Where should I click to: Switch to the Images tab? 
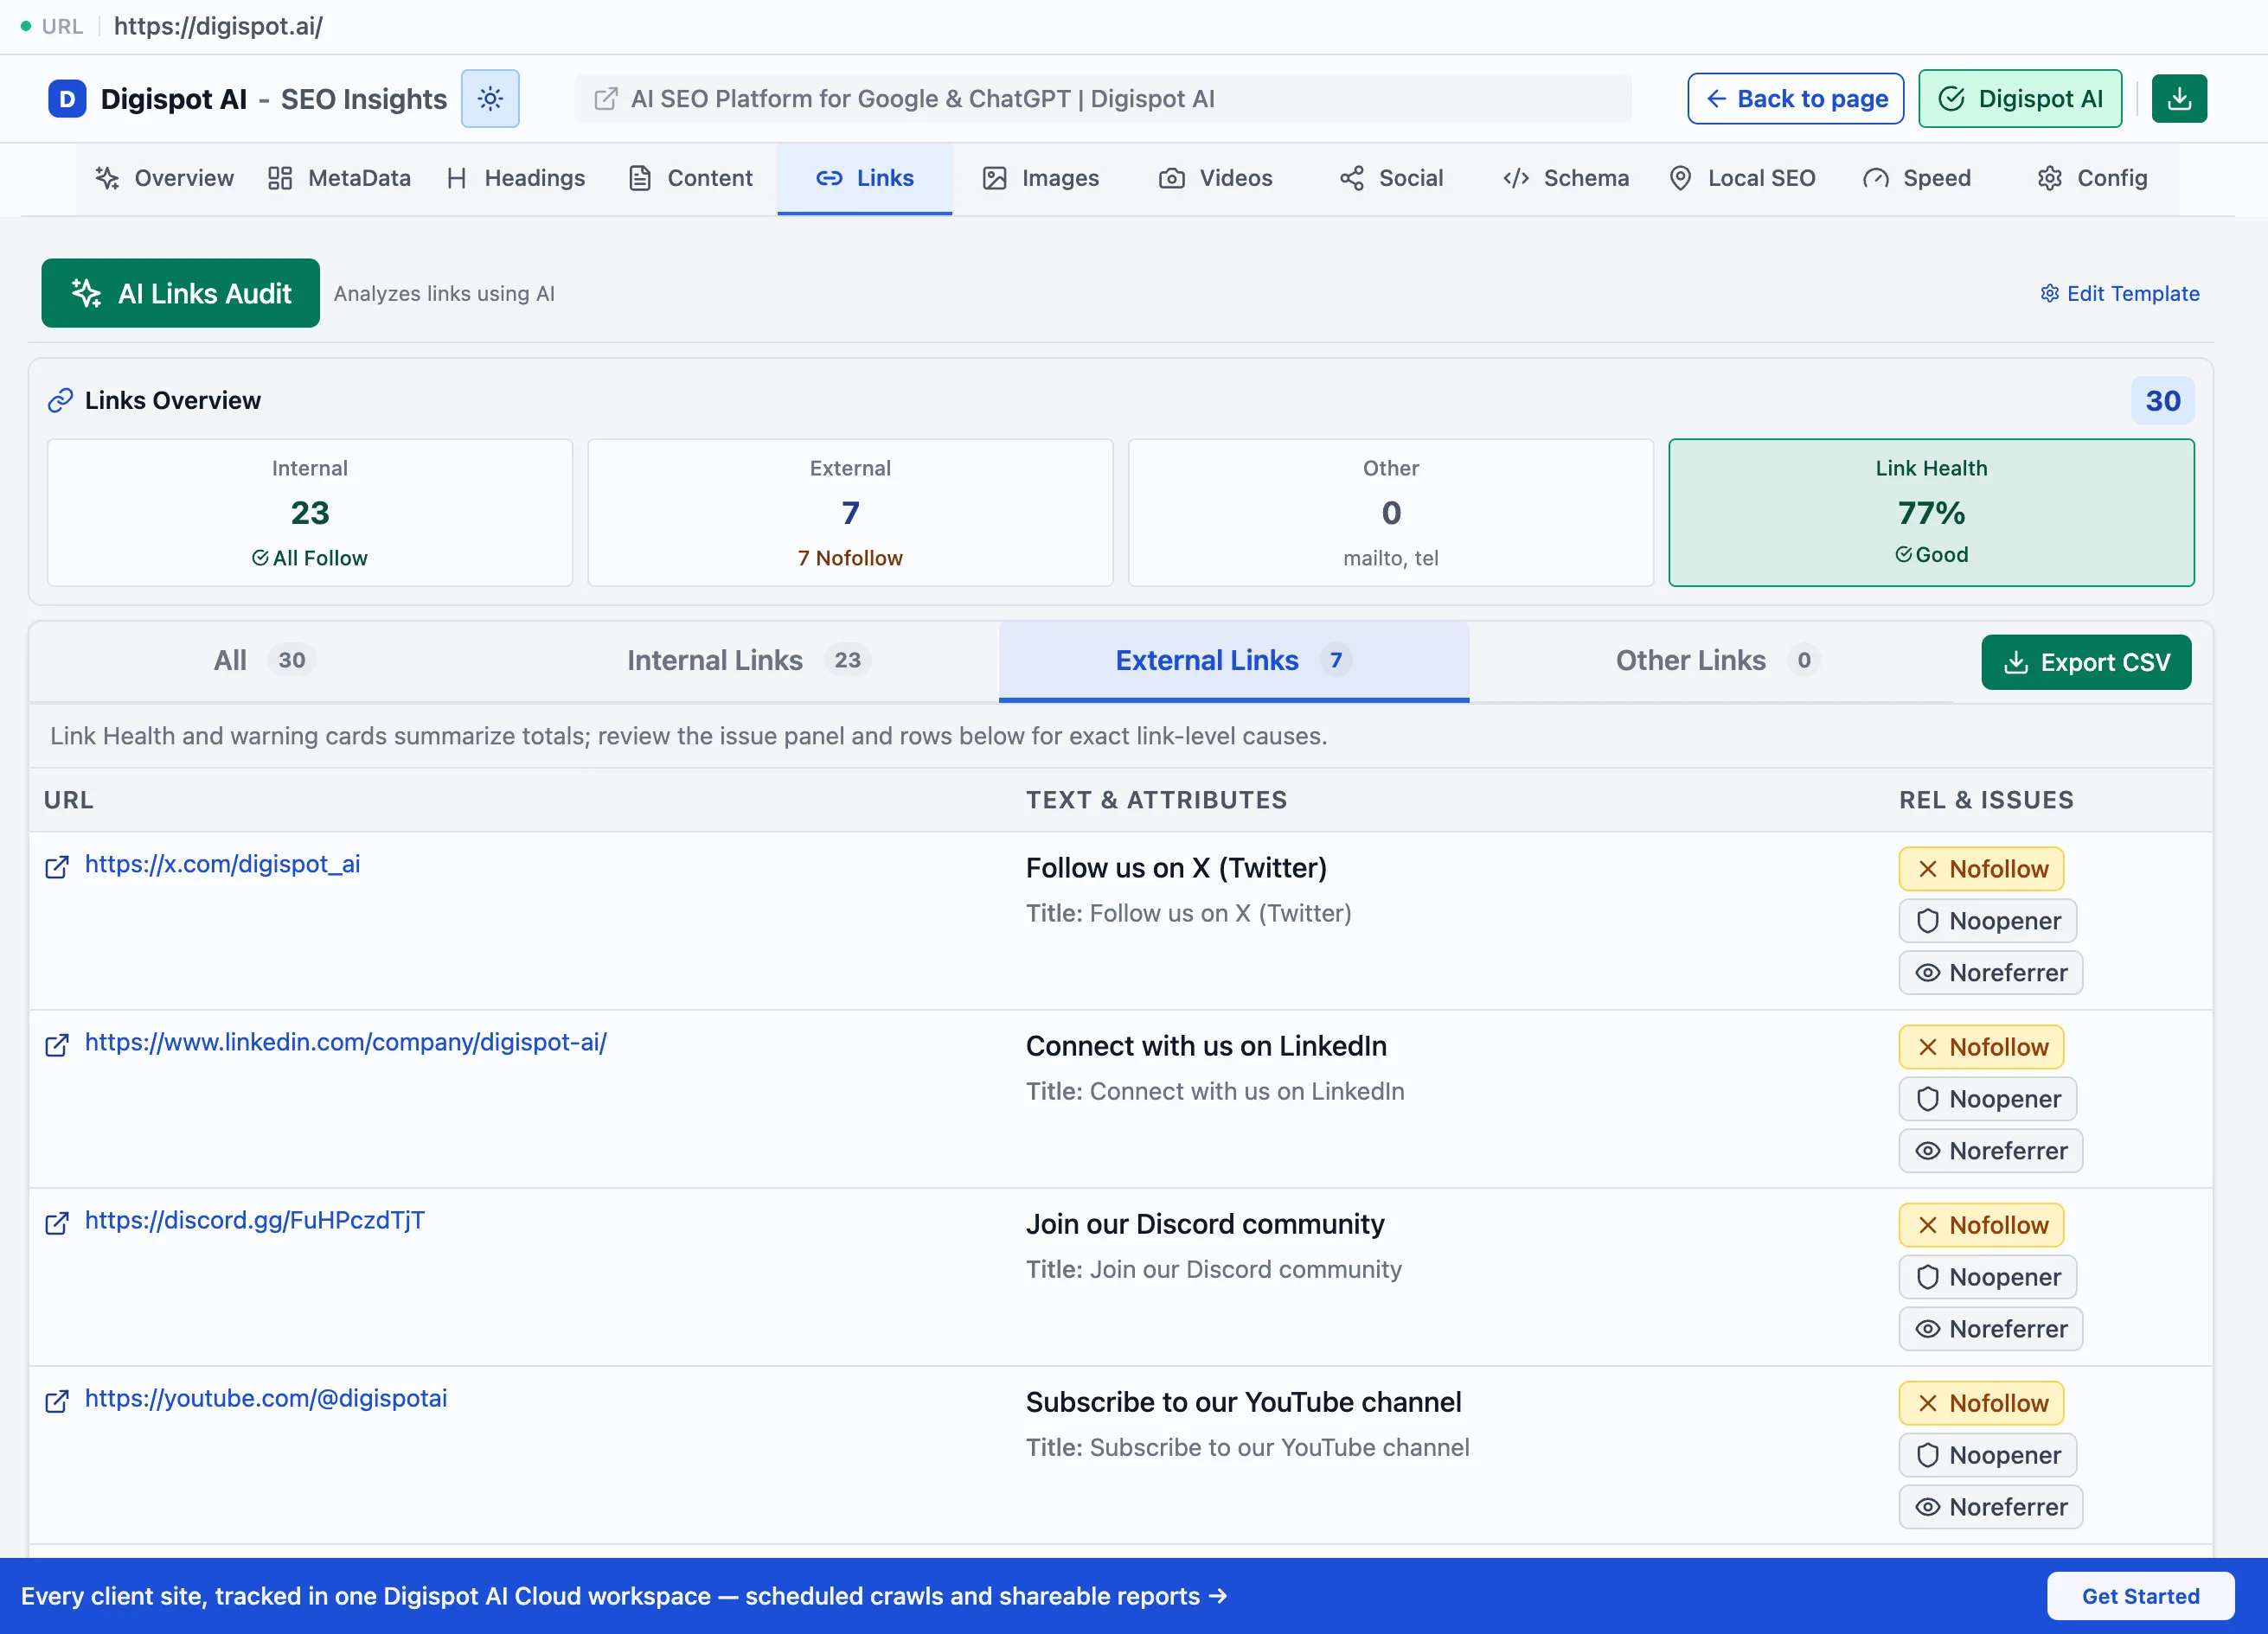(1040, 178)
